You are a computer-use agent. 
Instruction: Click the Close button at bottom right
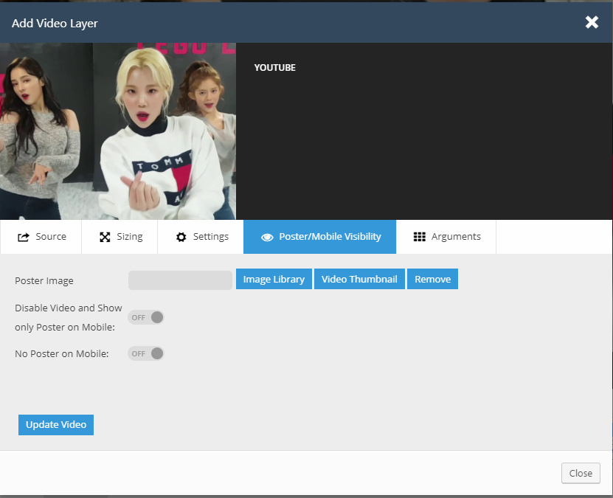[x=581, y=473]
